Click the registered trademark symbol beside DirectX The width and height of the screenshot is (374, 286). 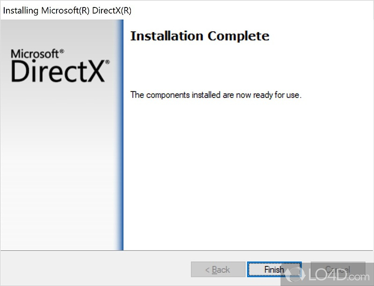(x=108, y=62)
